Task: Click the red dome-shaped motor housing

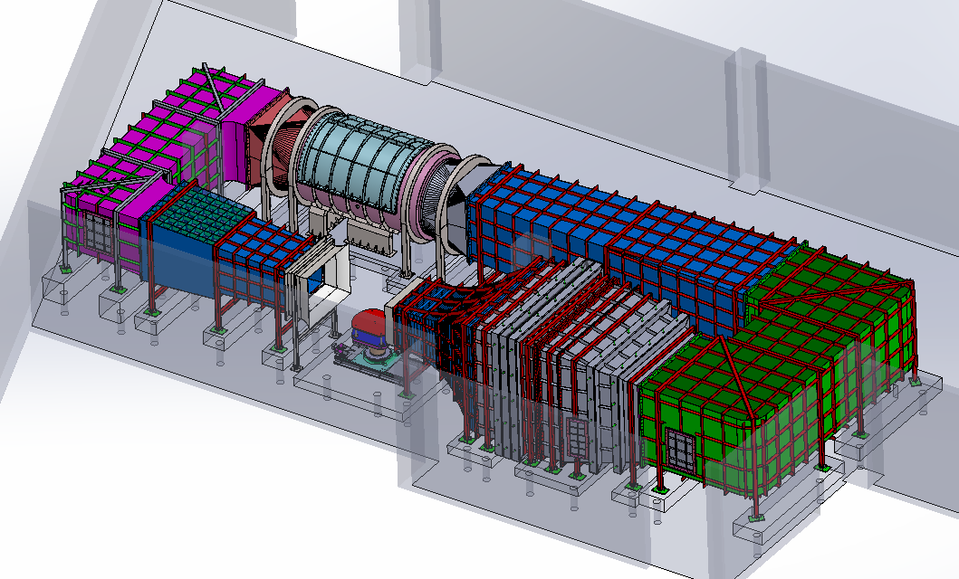Action: click(370, 321)
